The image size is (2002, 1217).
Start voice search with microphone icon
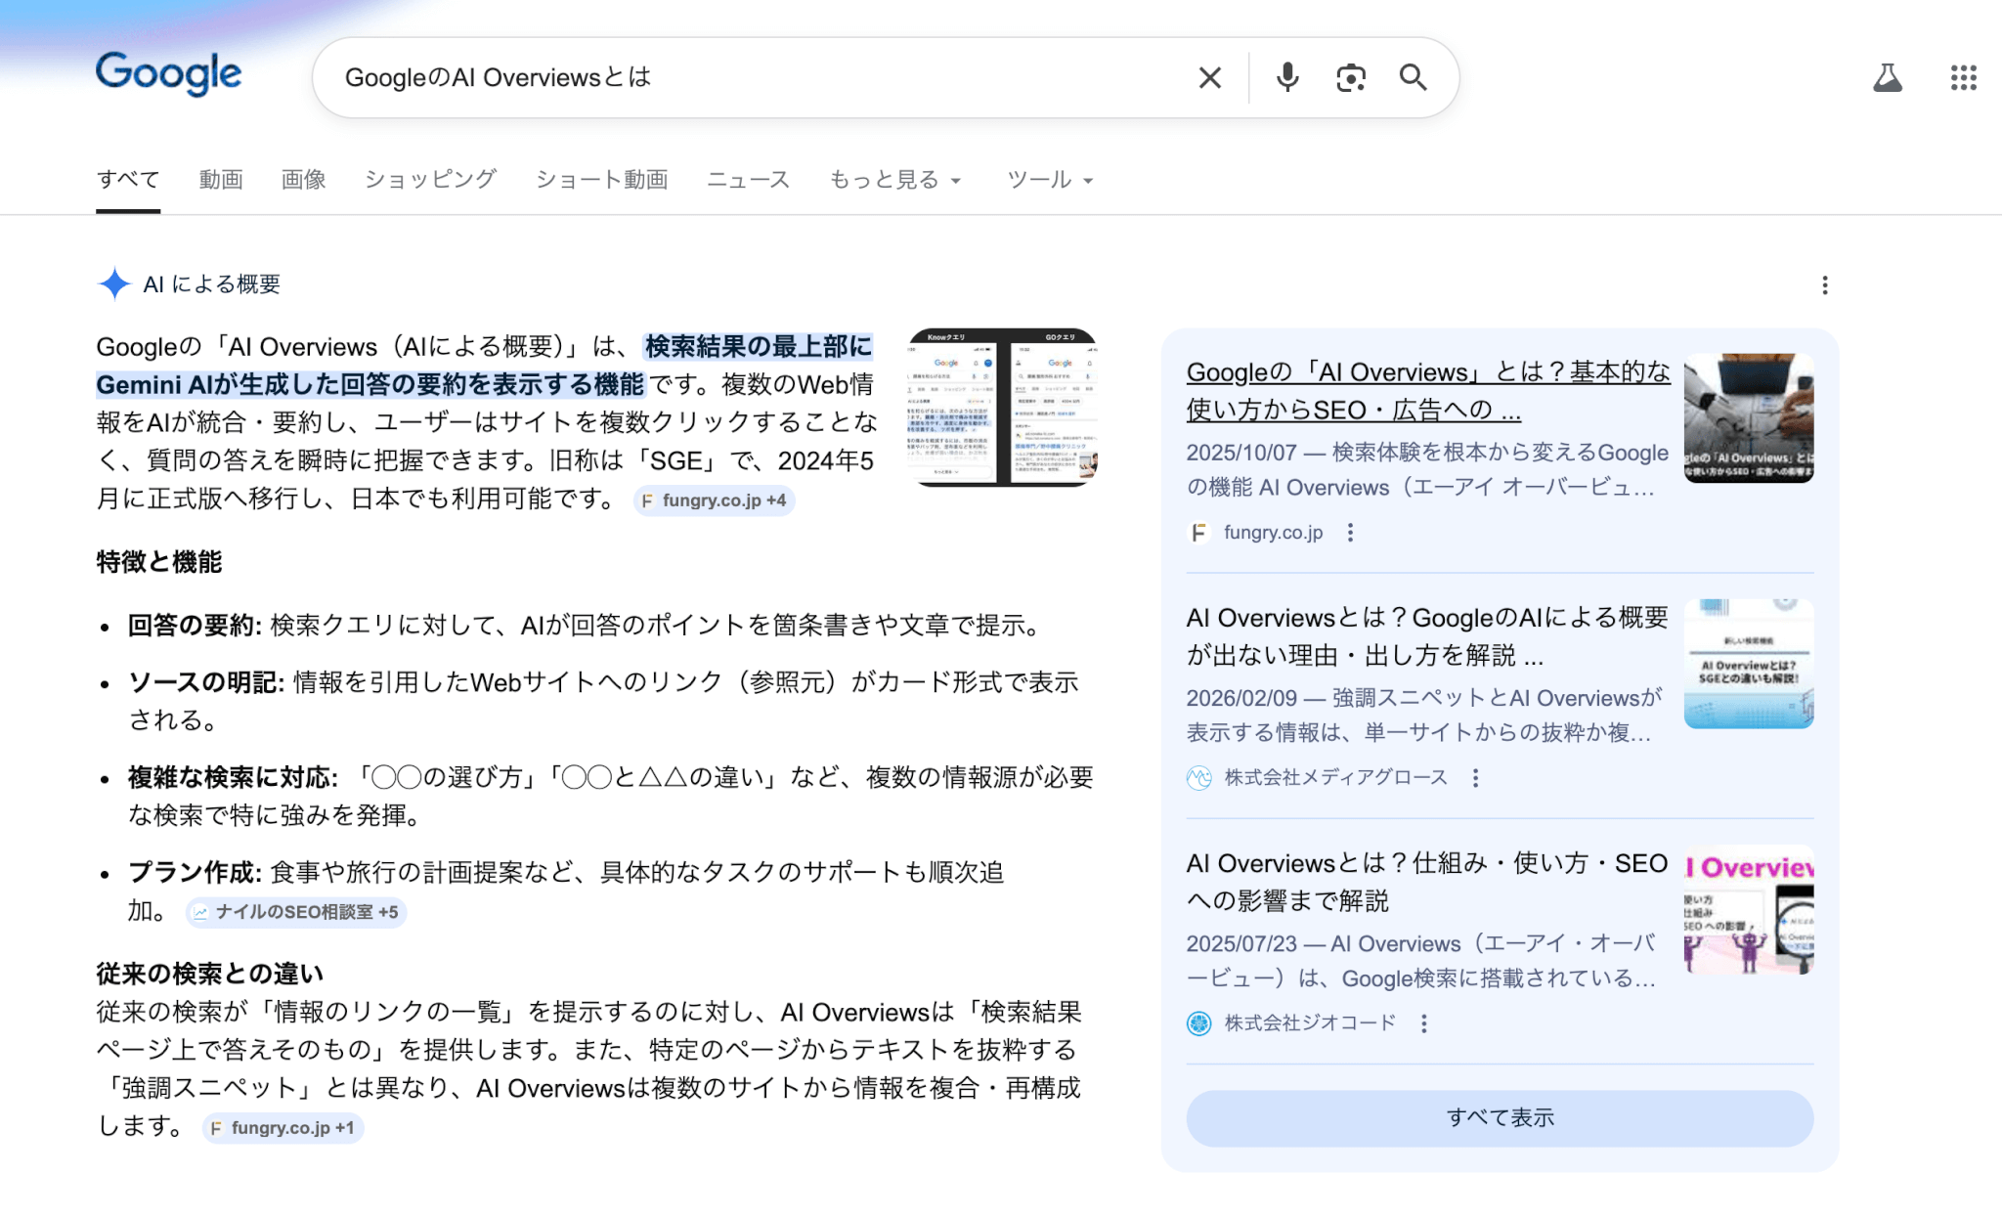point(1287,78)
